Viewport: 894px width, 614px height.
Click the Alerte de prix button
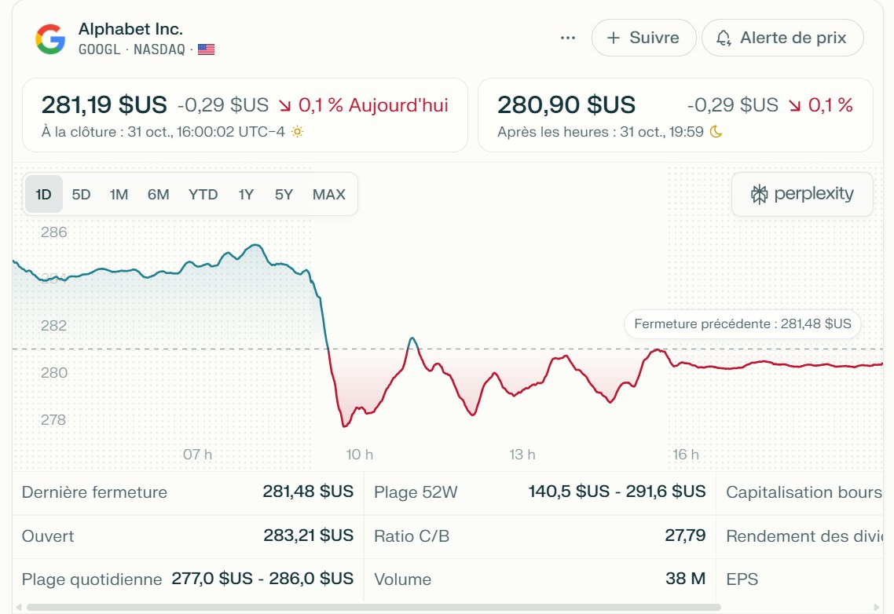coord(782,37)
